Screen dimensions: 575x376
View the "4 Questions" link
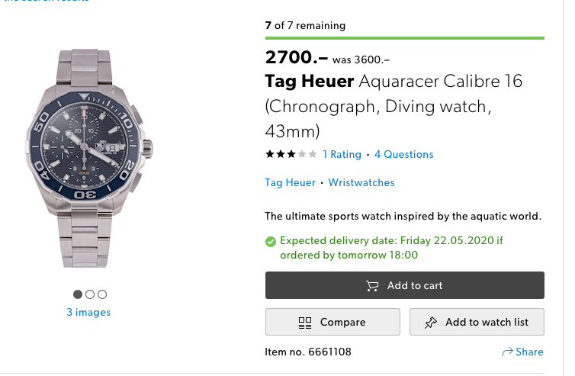pyautogui.click(x=403, y=154)
